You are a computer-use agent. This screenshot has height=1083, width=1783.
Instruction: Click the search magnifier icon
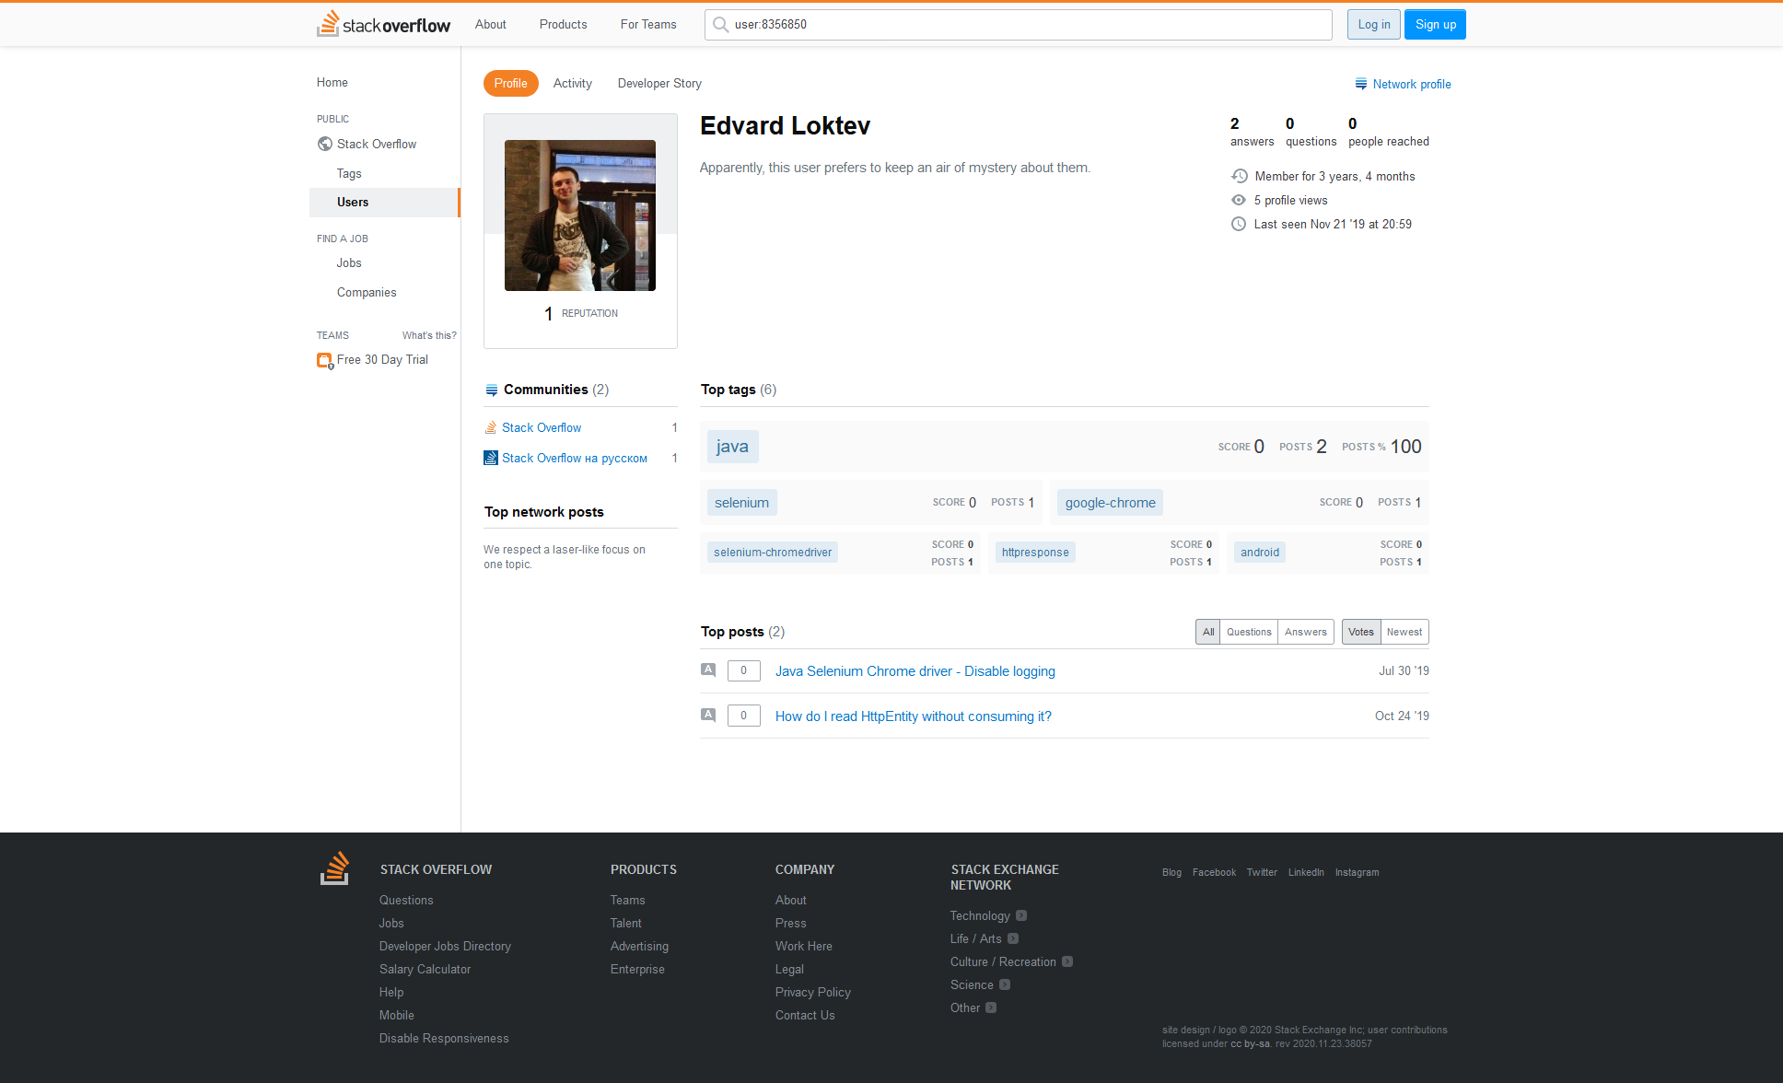pos(721,25)
